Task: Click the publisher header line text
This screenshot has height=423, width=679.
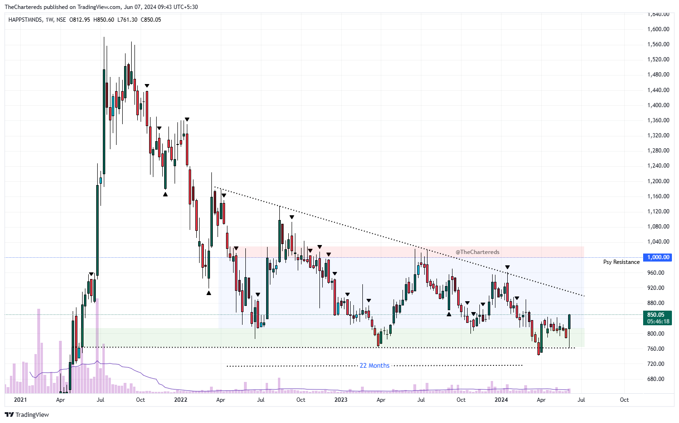Action: tap(101, 7)
